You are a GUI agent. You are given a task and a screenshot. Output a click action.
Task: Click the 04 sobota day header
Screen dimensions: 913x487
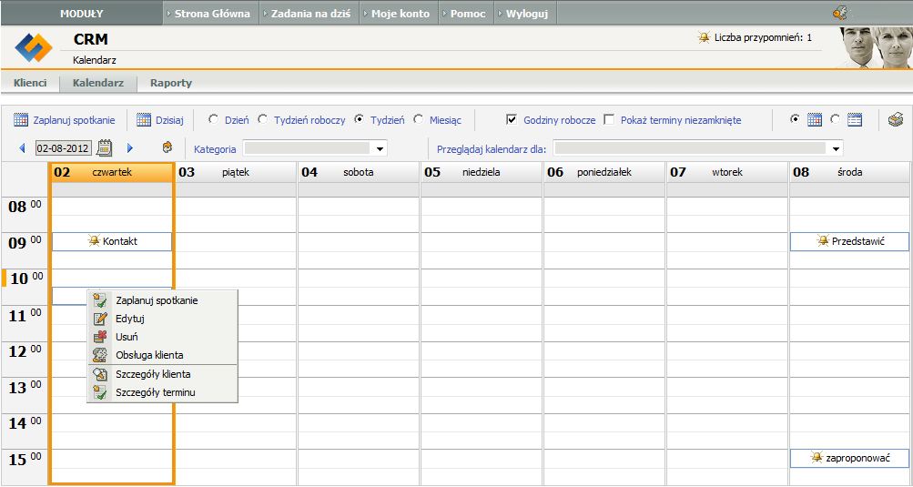tap(359, 172)
